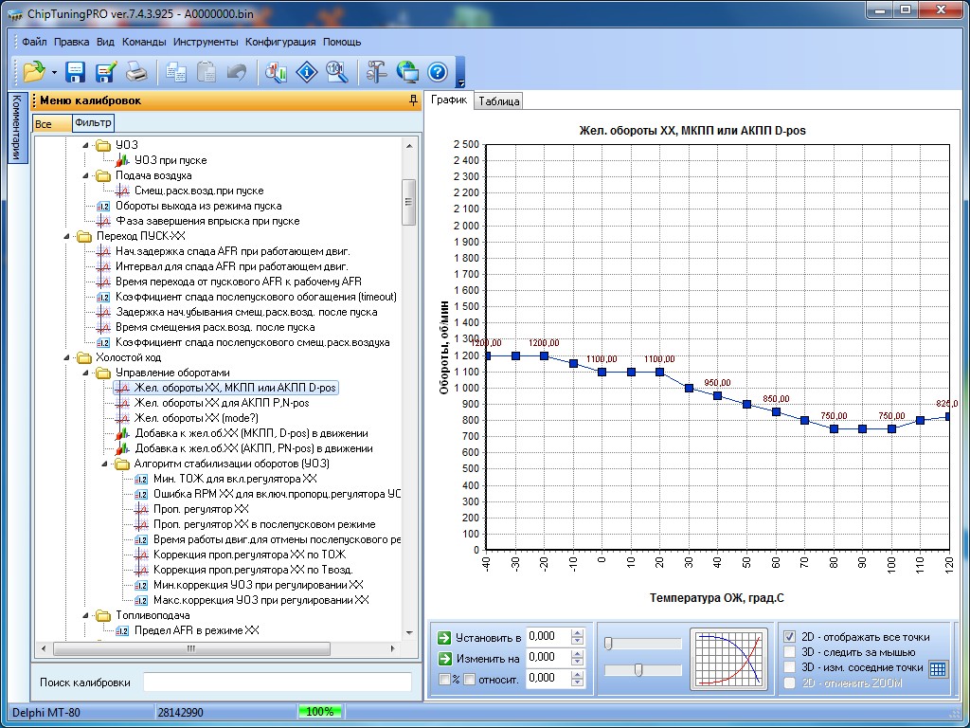The width and height of the screenshot is (970, 728).
Task: Click the blue diamond info icon
Action: click(306, 72)
